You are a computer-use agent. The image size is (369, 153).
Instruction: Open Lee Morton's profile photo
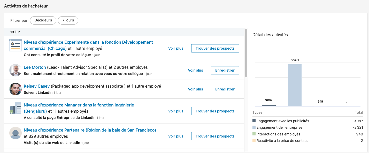click(16, 70)
